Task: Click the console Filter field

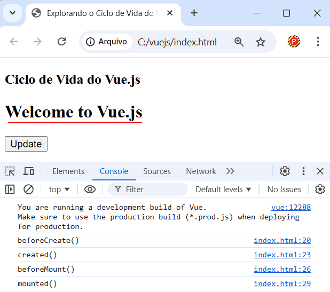Action: coord(147,190)
